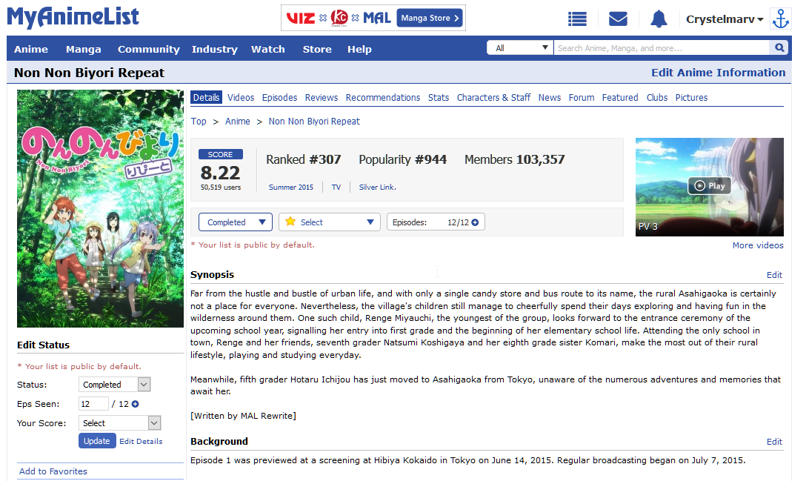Image resolution: width=809 pixels, height=481 pixels.
Task: Click plus icon next to Eps Seen
Action: [135, 404]
